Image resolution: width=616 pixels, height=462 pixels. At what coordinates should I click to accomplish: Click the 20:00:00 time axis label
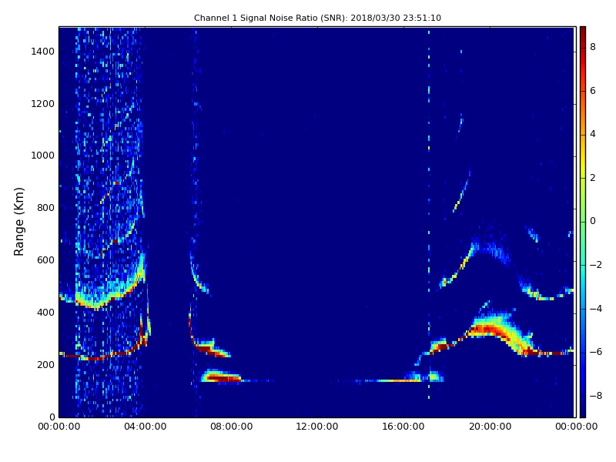[490, 427]
